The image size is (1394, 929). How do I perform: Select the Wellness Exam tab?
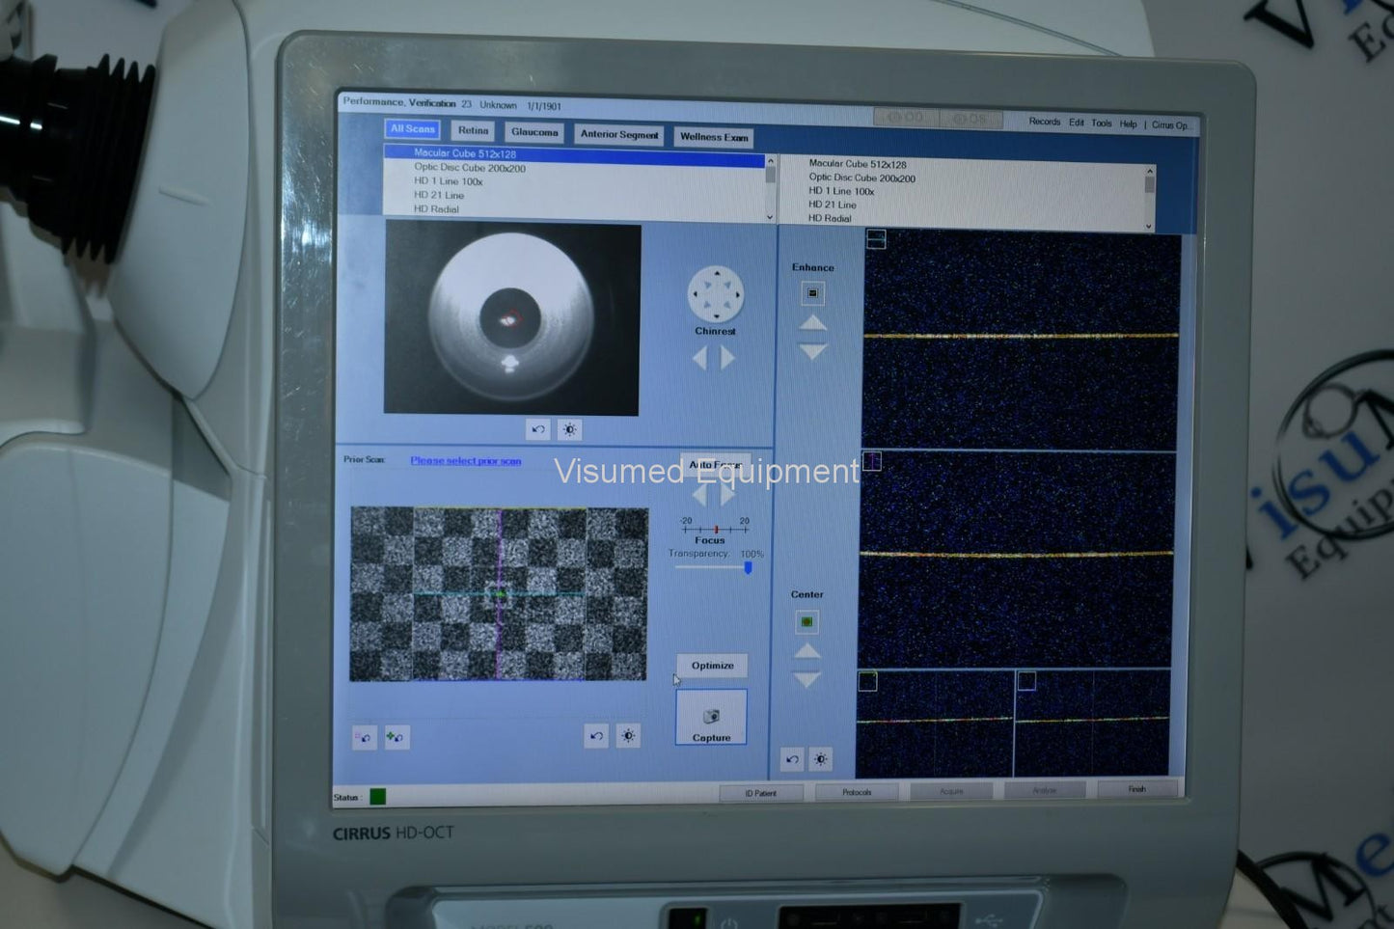click(x=714, y=137)
